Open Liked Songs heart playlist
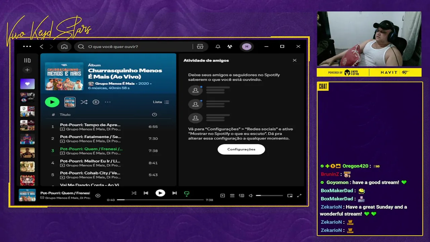This screenshot has width=430, height=242. [27, 84]
